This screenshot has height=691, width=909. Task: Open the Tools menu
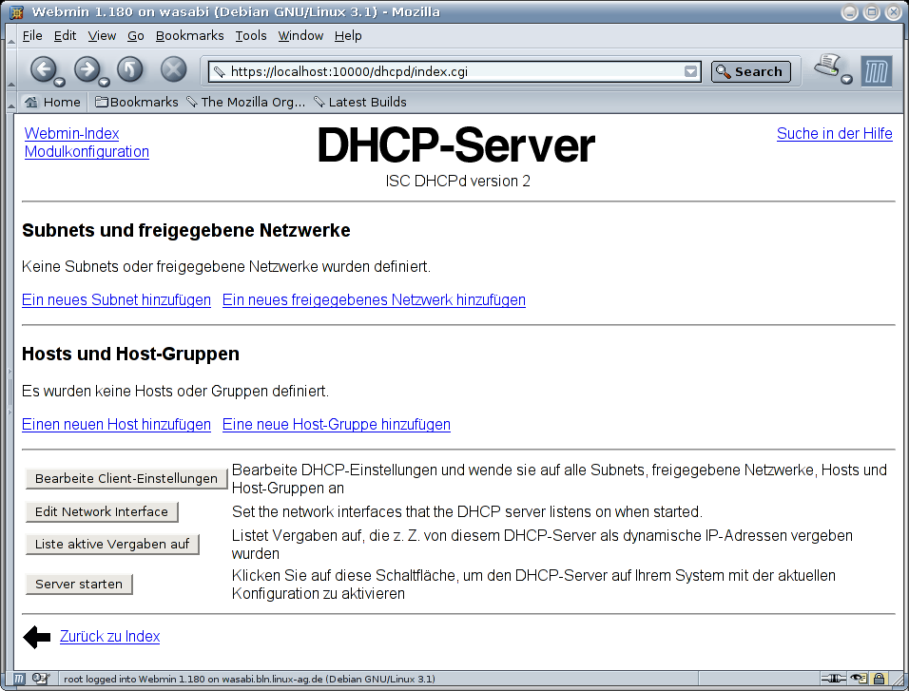pos(250,36)
